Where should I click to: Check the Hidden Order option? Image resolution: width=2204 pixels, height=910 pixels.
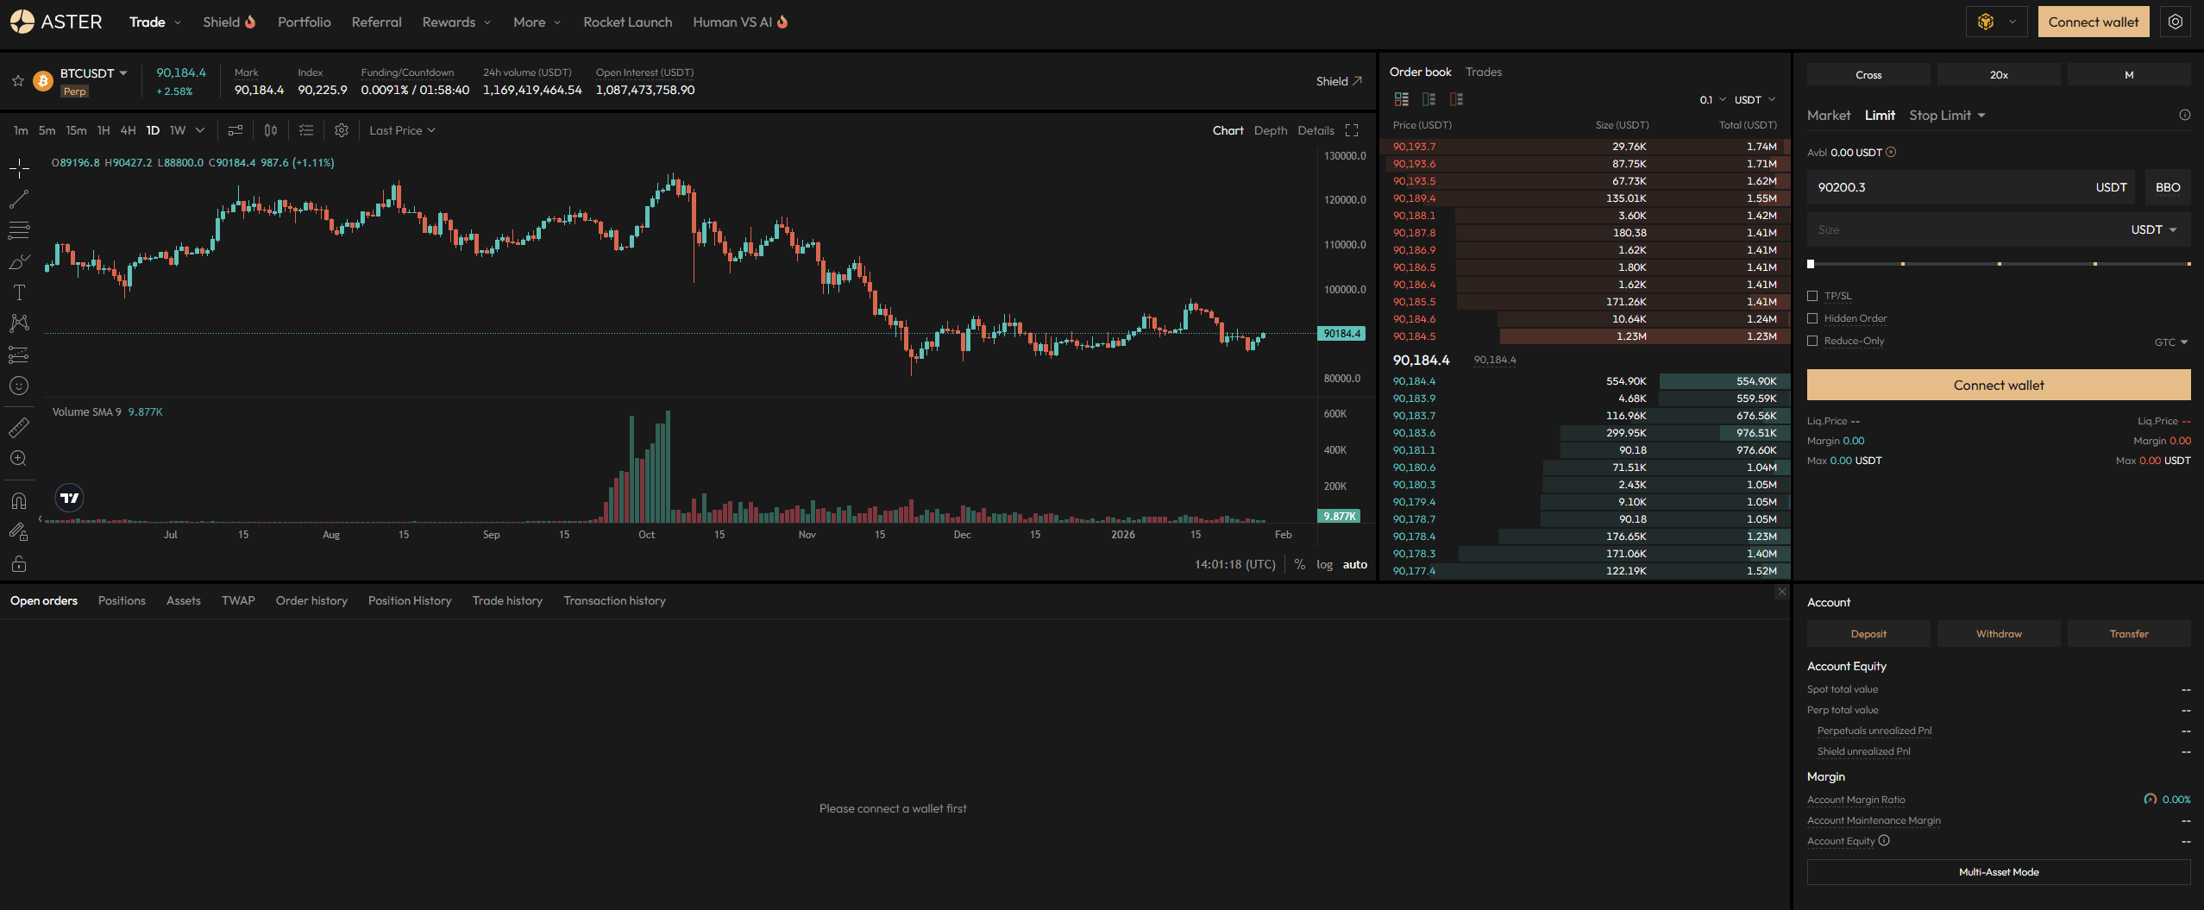click(x=1812, y=318)
